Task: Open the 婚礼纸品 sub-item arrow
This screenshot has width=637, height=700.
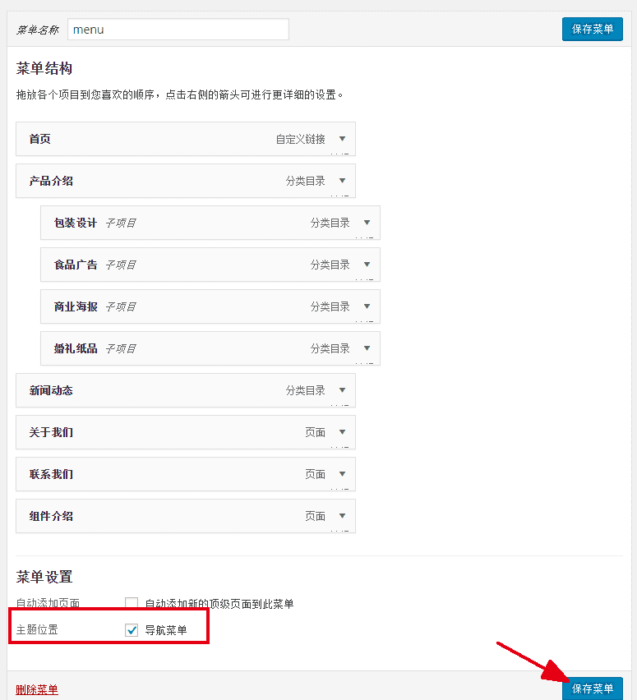Action: pyautogui.click(x=367, y=348)
